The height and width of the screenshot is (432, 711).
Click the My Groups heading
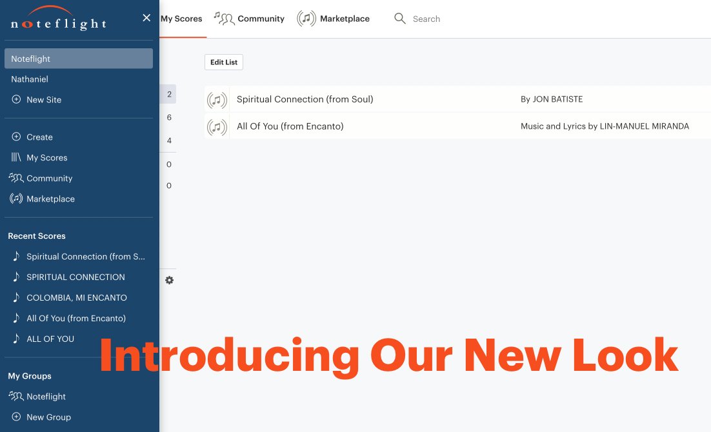30,376
